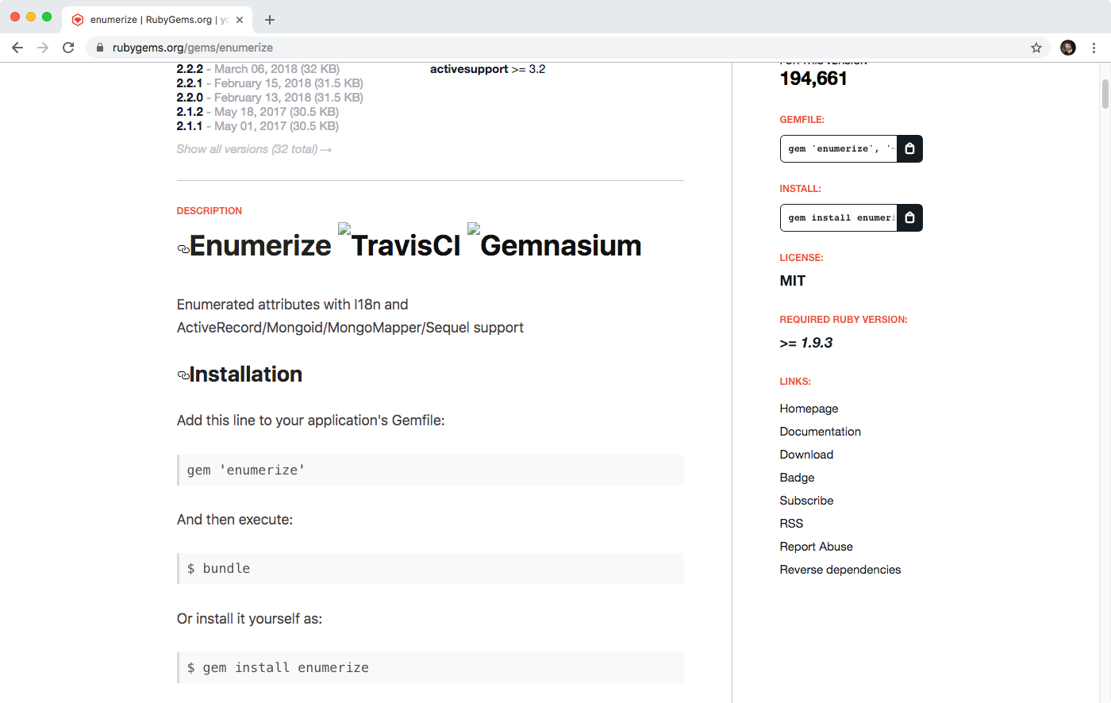Screen dimensions: 1111x703
Task: Select the Gemfile text field
Action: tap(839, 148)
